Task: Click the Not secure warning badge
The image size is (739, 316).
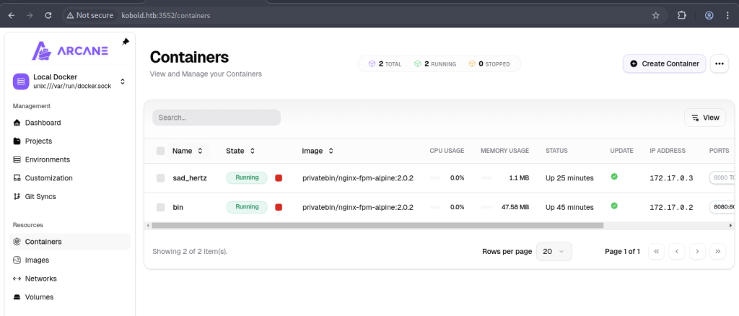Action: click(x=90, y=16)
